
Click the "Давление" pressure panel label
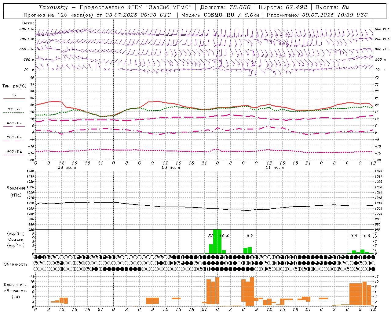click(16, 188)
